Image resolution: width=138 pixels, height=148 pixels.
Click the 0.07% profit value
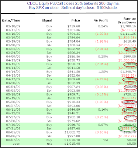(103, 125)
